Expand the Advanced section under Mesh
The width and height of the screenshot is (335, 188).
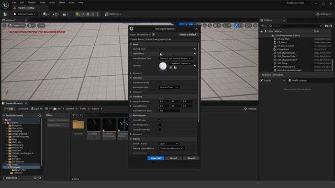[x=131, y=73]
